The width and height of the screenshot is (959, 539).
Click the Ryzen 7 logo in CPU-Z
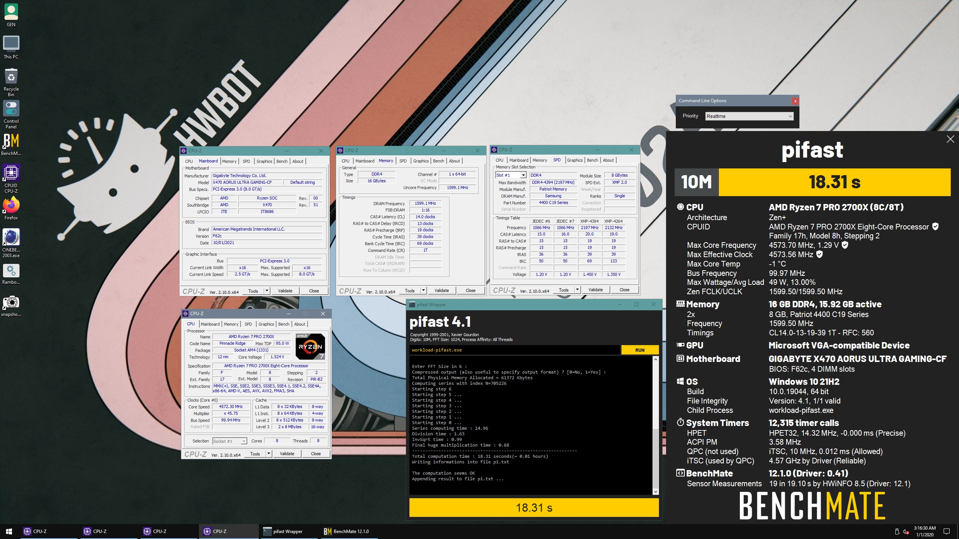[310, 346]
